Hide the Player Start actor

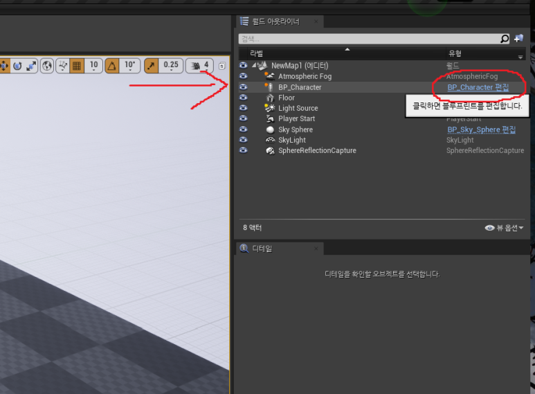[243, 118]
